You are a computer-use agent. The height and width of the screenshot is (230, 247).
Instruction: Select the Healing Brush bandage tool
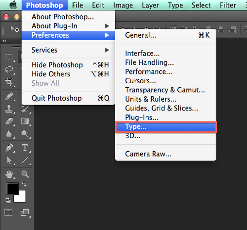click(x=9, y=96)
